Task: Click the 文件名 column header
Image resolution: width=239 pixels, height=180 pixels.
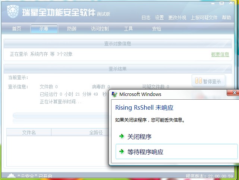Action: click(29, 132)
